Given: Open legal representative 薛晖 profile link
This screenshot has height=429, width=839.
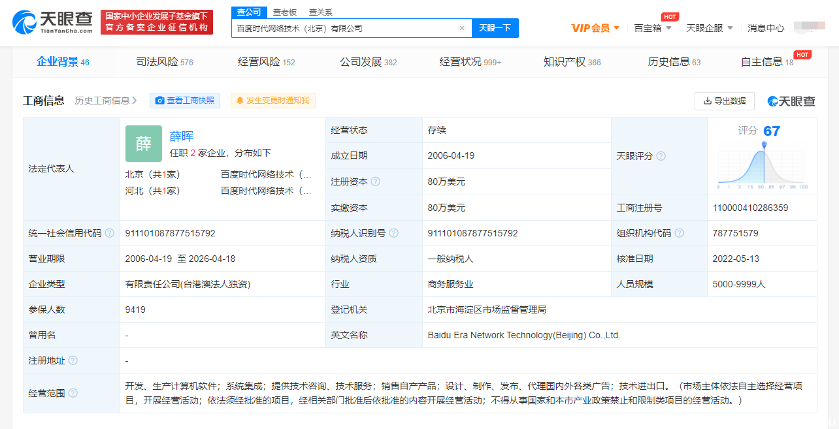Looking at the screenshot, I should coord(182,136).
